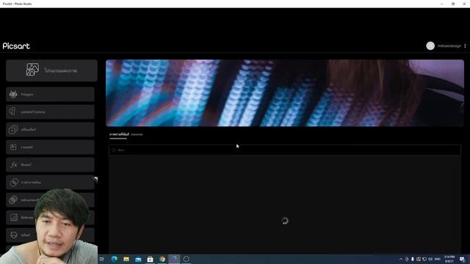Open the volume tray icon
Screen dimensions: 470x264
point(430,259)
